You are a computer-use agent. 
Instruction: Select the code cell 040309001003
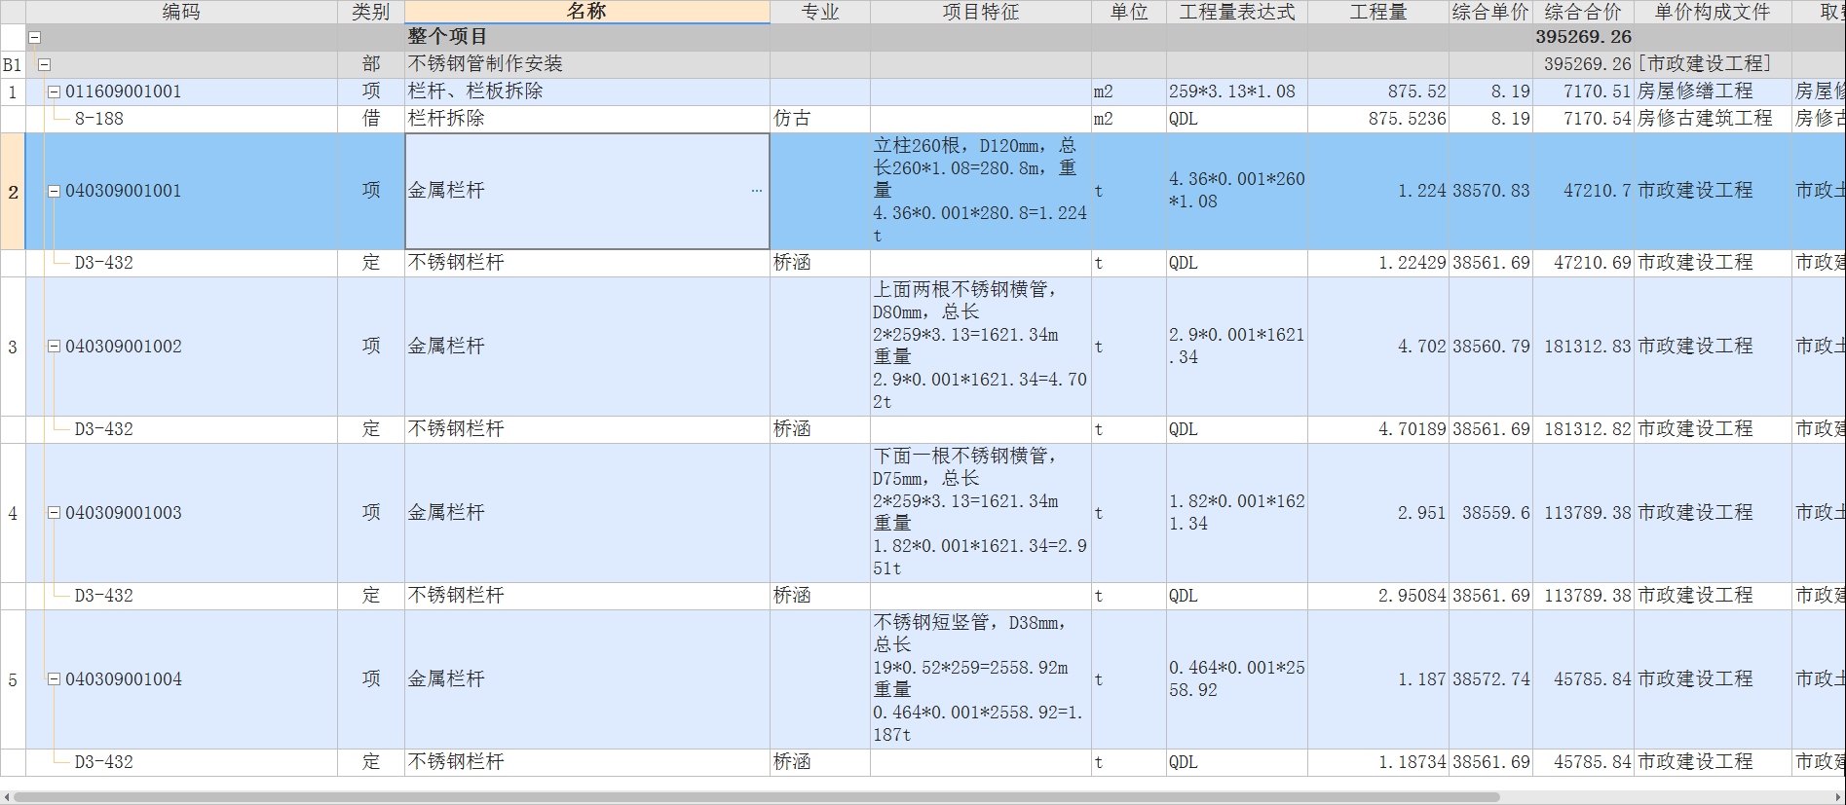123,513
